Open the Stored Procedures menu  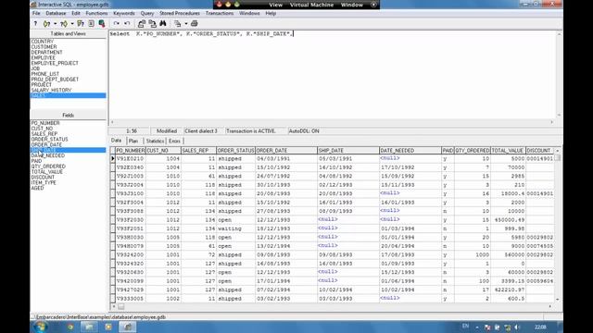pyautogui.click(x=180, y=13)
